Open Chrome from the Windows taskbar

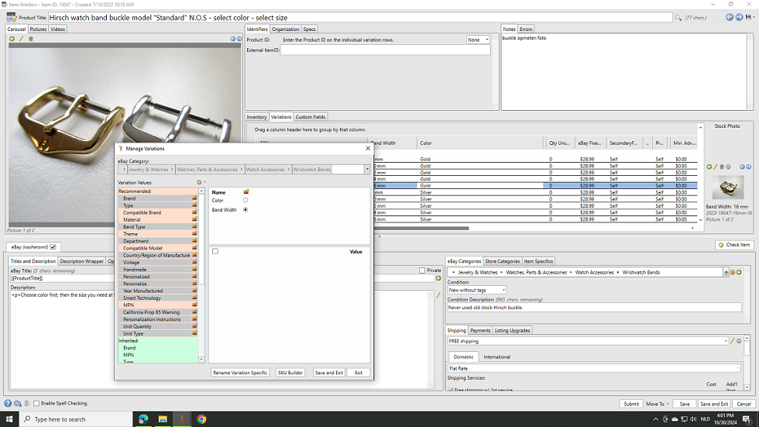[201, 419]
